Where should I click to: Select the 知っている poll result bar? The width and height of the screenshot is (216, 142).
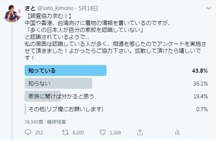(x=65, y=70)
